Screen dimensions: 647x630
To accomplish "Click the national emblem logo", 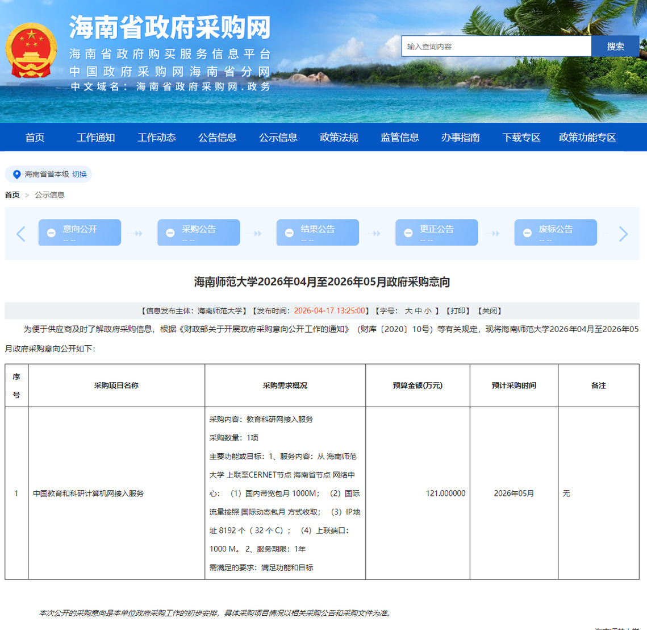I will pyautogui.click(x=31, y=50).
